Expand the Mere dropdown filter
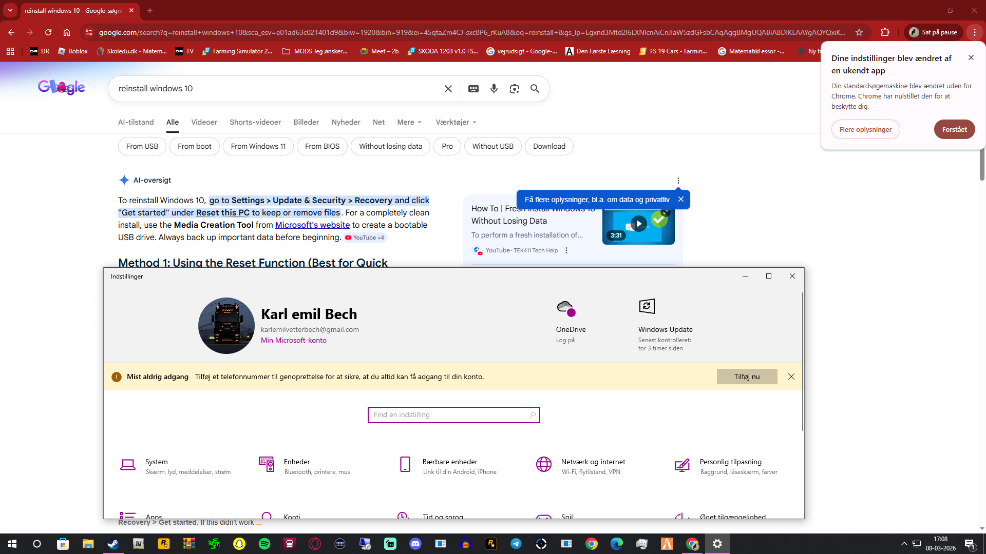The height and width of the screenshot is (554, 986). tap(409, 122)
